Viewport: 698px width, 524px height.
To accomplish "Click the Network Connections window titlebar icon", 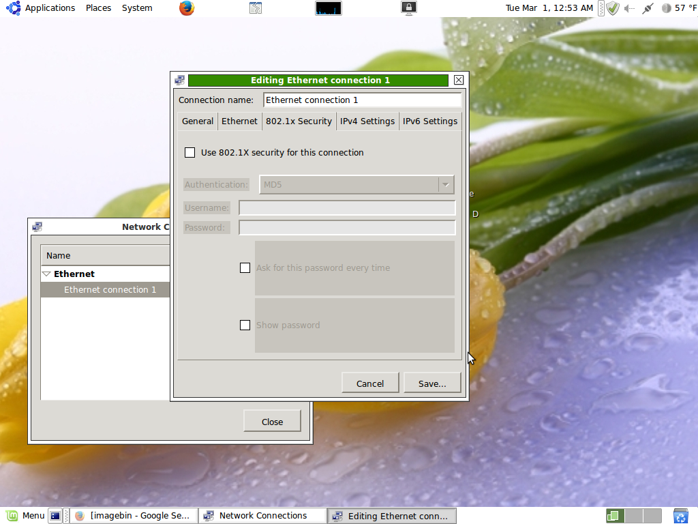I will click(37, 227).
